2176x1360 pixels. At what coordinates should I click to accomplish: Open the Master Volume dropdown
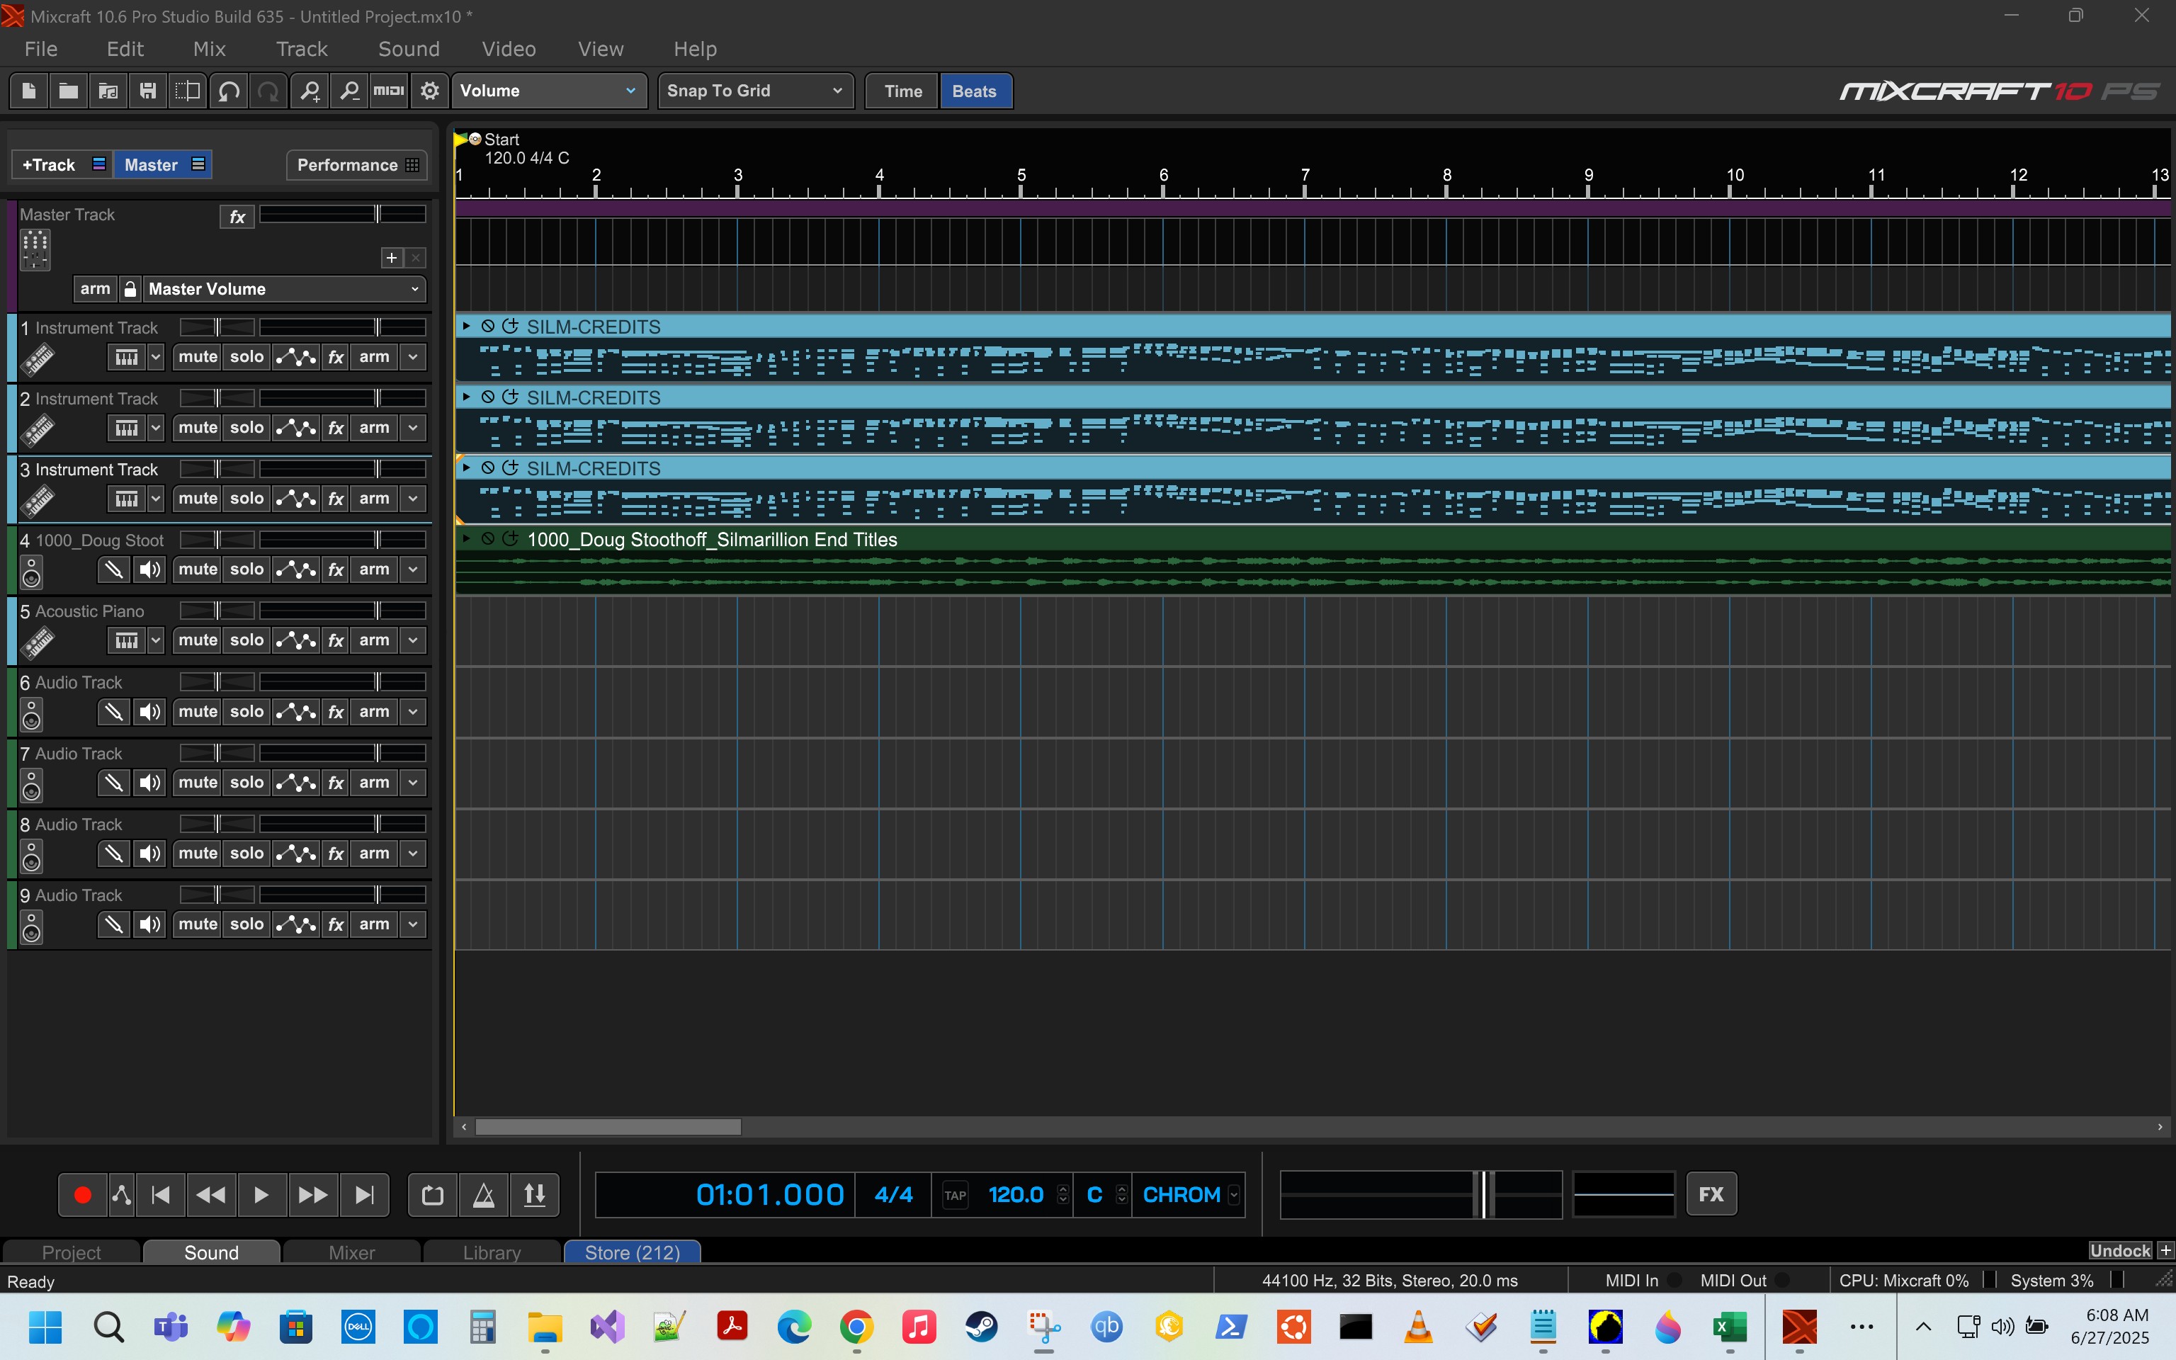pyautogui.click(x=284, y=289)
